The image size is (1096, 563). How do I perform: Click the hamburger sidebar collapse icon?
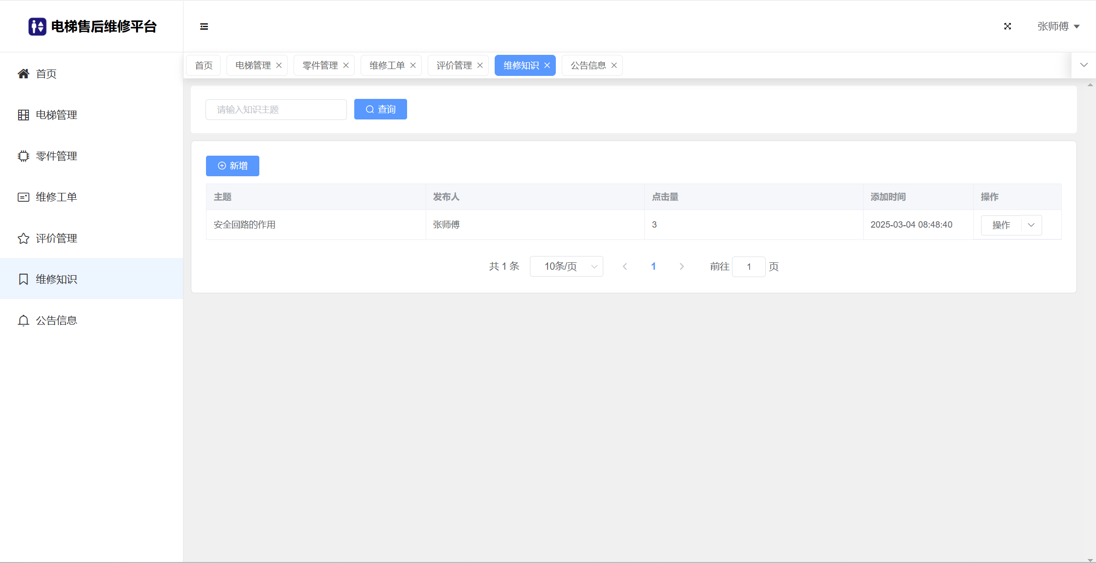(204, 26)
